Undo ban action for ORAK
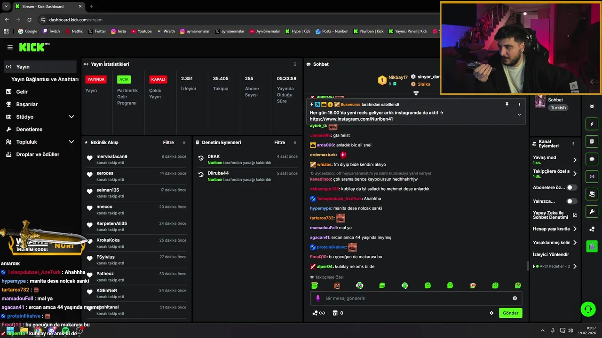Screen dimensions: 602x338 [x=201, y=159]
